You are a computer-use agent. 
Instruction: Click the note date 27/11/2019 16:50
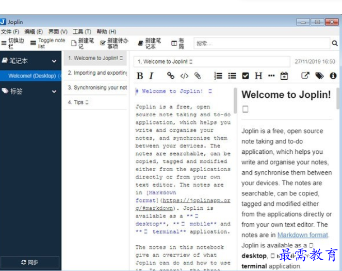[x=315, y=62]
